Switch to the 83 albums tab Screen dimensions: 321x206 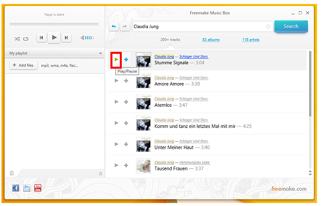pyautogui.click(x=211, y=40)
